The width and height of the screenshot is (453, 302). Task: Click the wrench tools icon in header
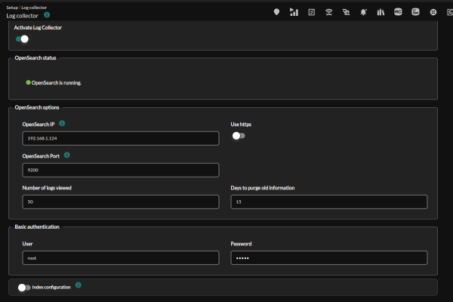pos(346,12)
